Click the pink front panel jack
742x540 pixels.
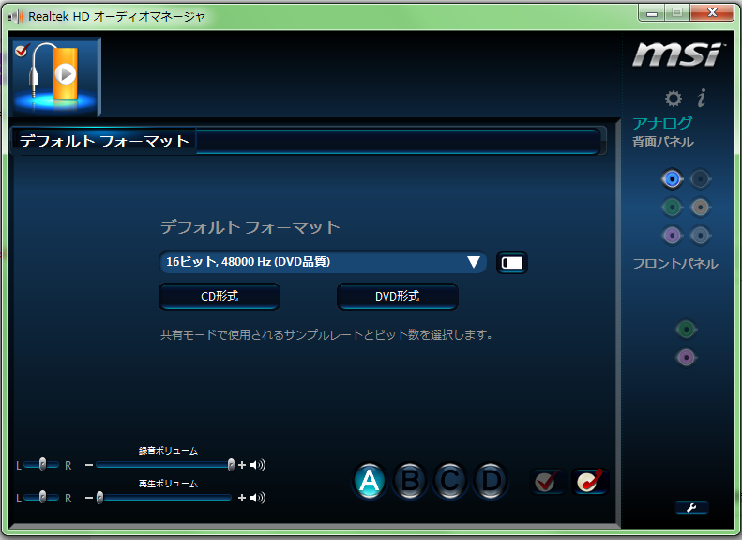(x=687, y=357)
